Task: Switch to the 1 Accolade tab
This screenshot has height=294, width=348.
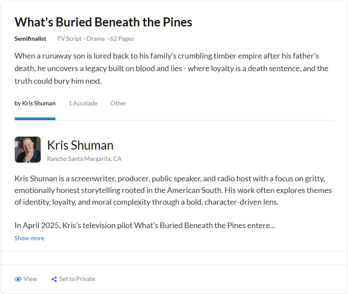Action: (x=83, y=103)
